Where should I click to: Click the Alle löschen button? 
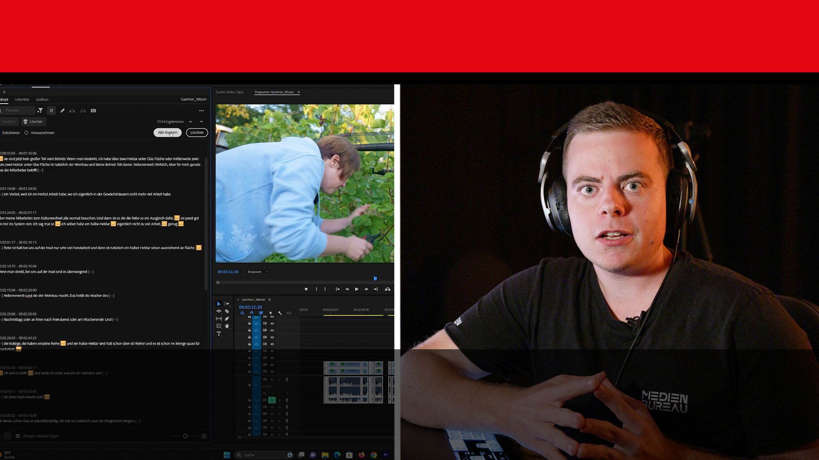coord(168,132)
